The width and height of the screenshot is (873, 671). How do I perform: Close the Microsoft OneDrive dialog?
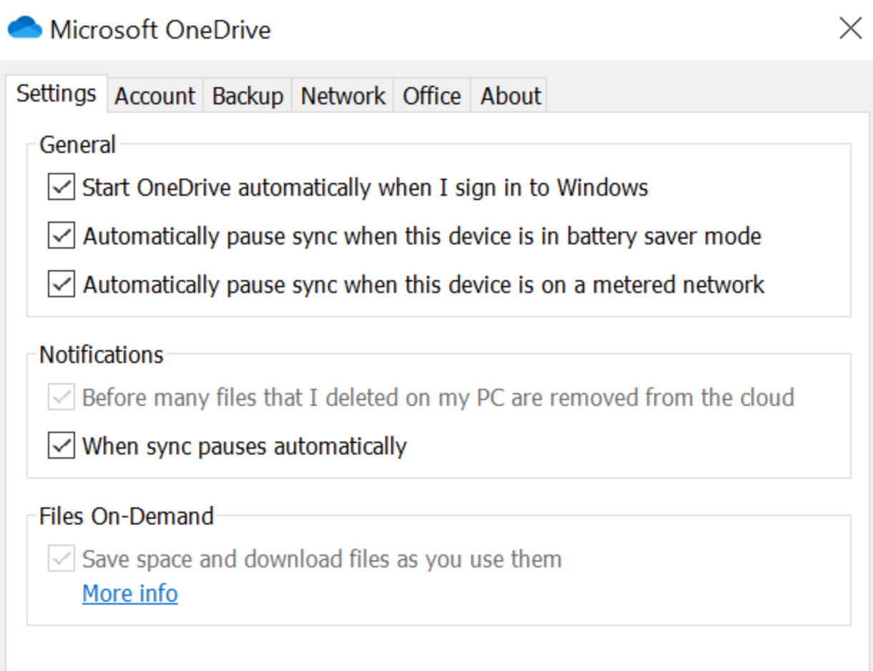click(850, 29)
